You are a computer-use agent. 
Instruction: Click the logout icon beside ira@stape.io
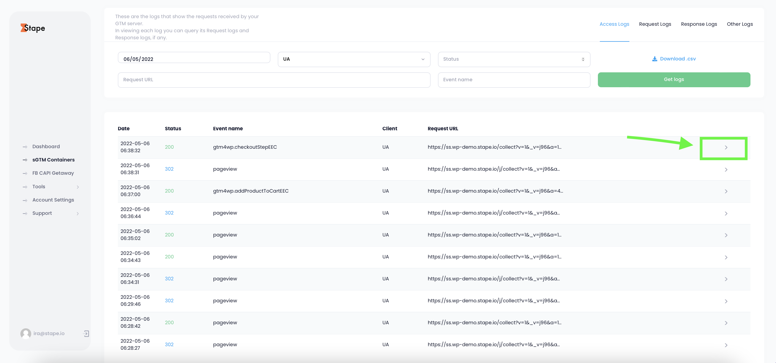[x=86, y=333]
